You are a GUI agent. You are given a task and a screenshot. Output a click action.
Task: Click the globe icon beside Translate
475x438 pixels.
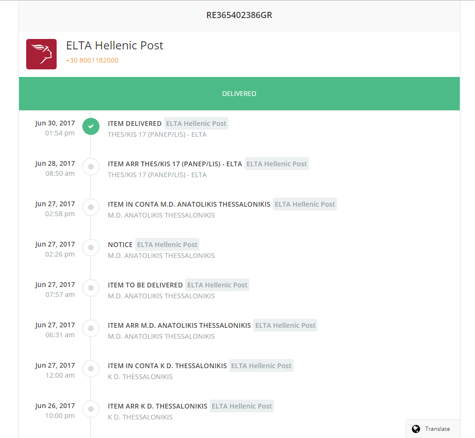point(416,428)
